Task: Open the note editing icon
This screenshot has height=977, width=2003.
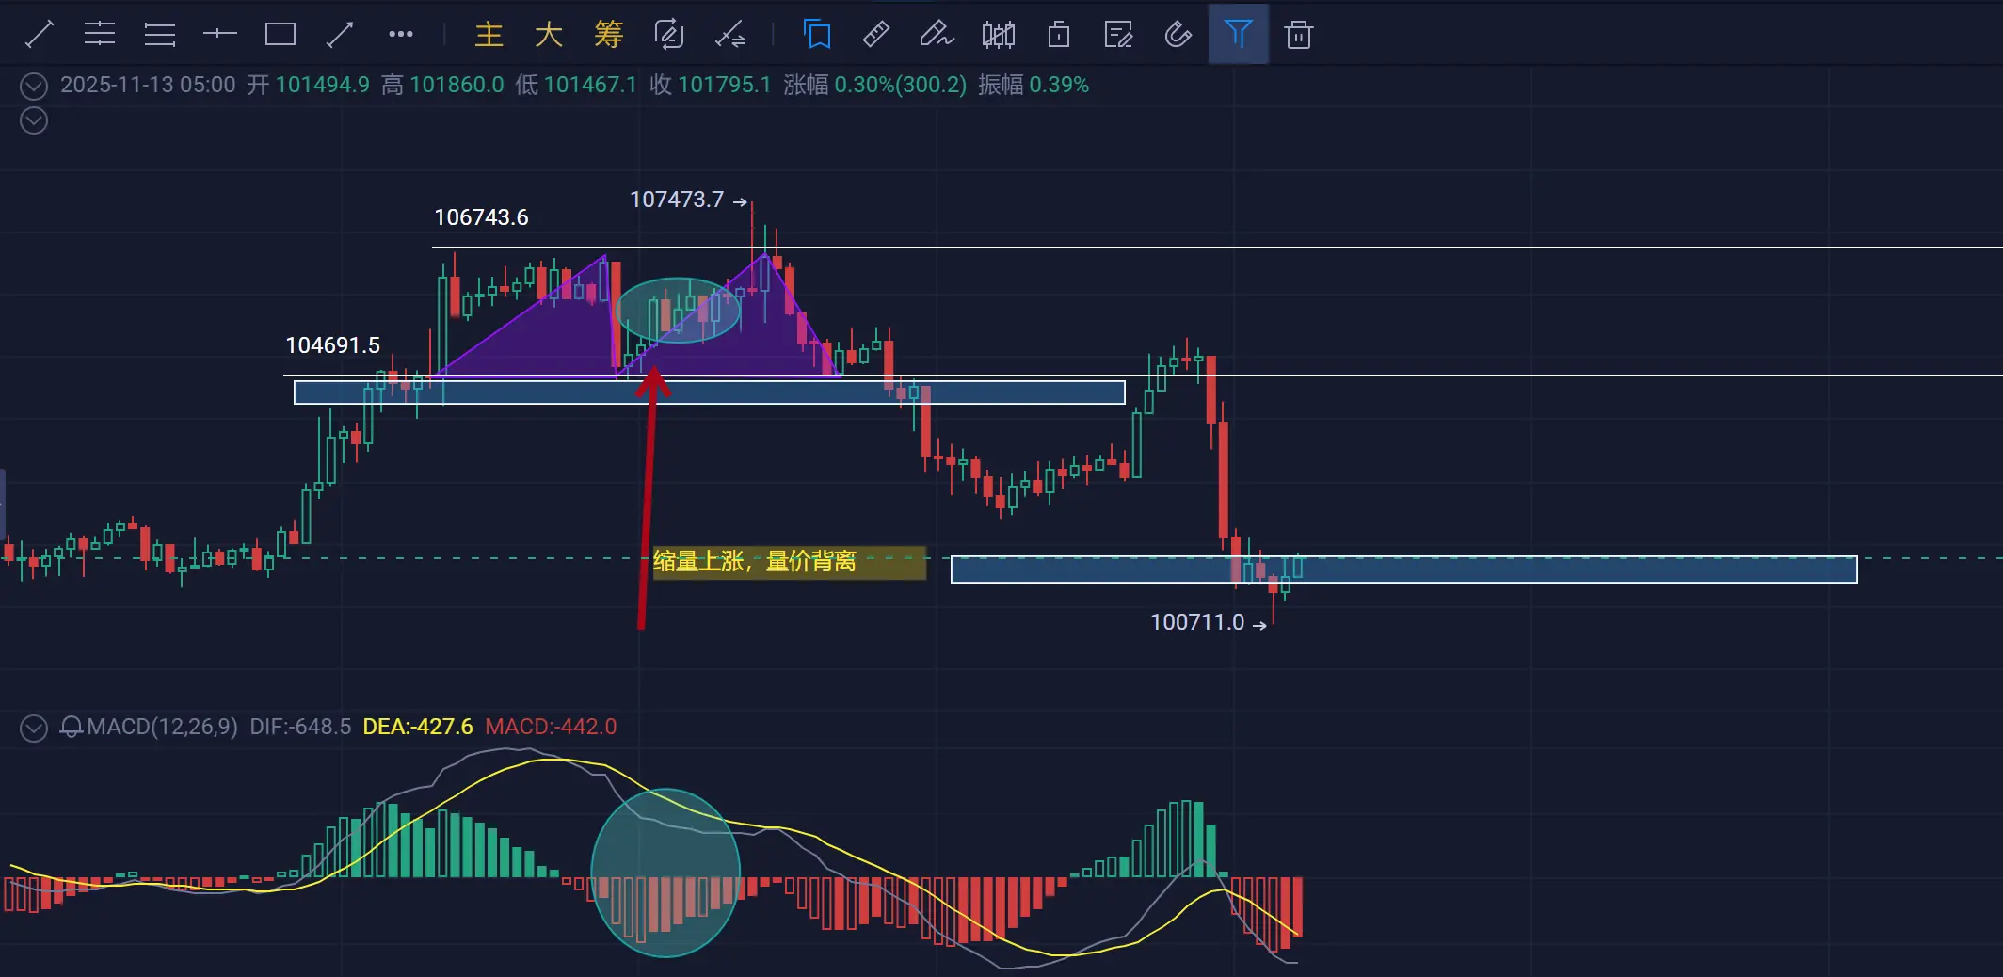Action: (x=1118, y=35)
